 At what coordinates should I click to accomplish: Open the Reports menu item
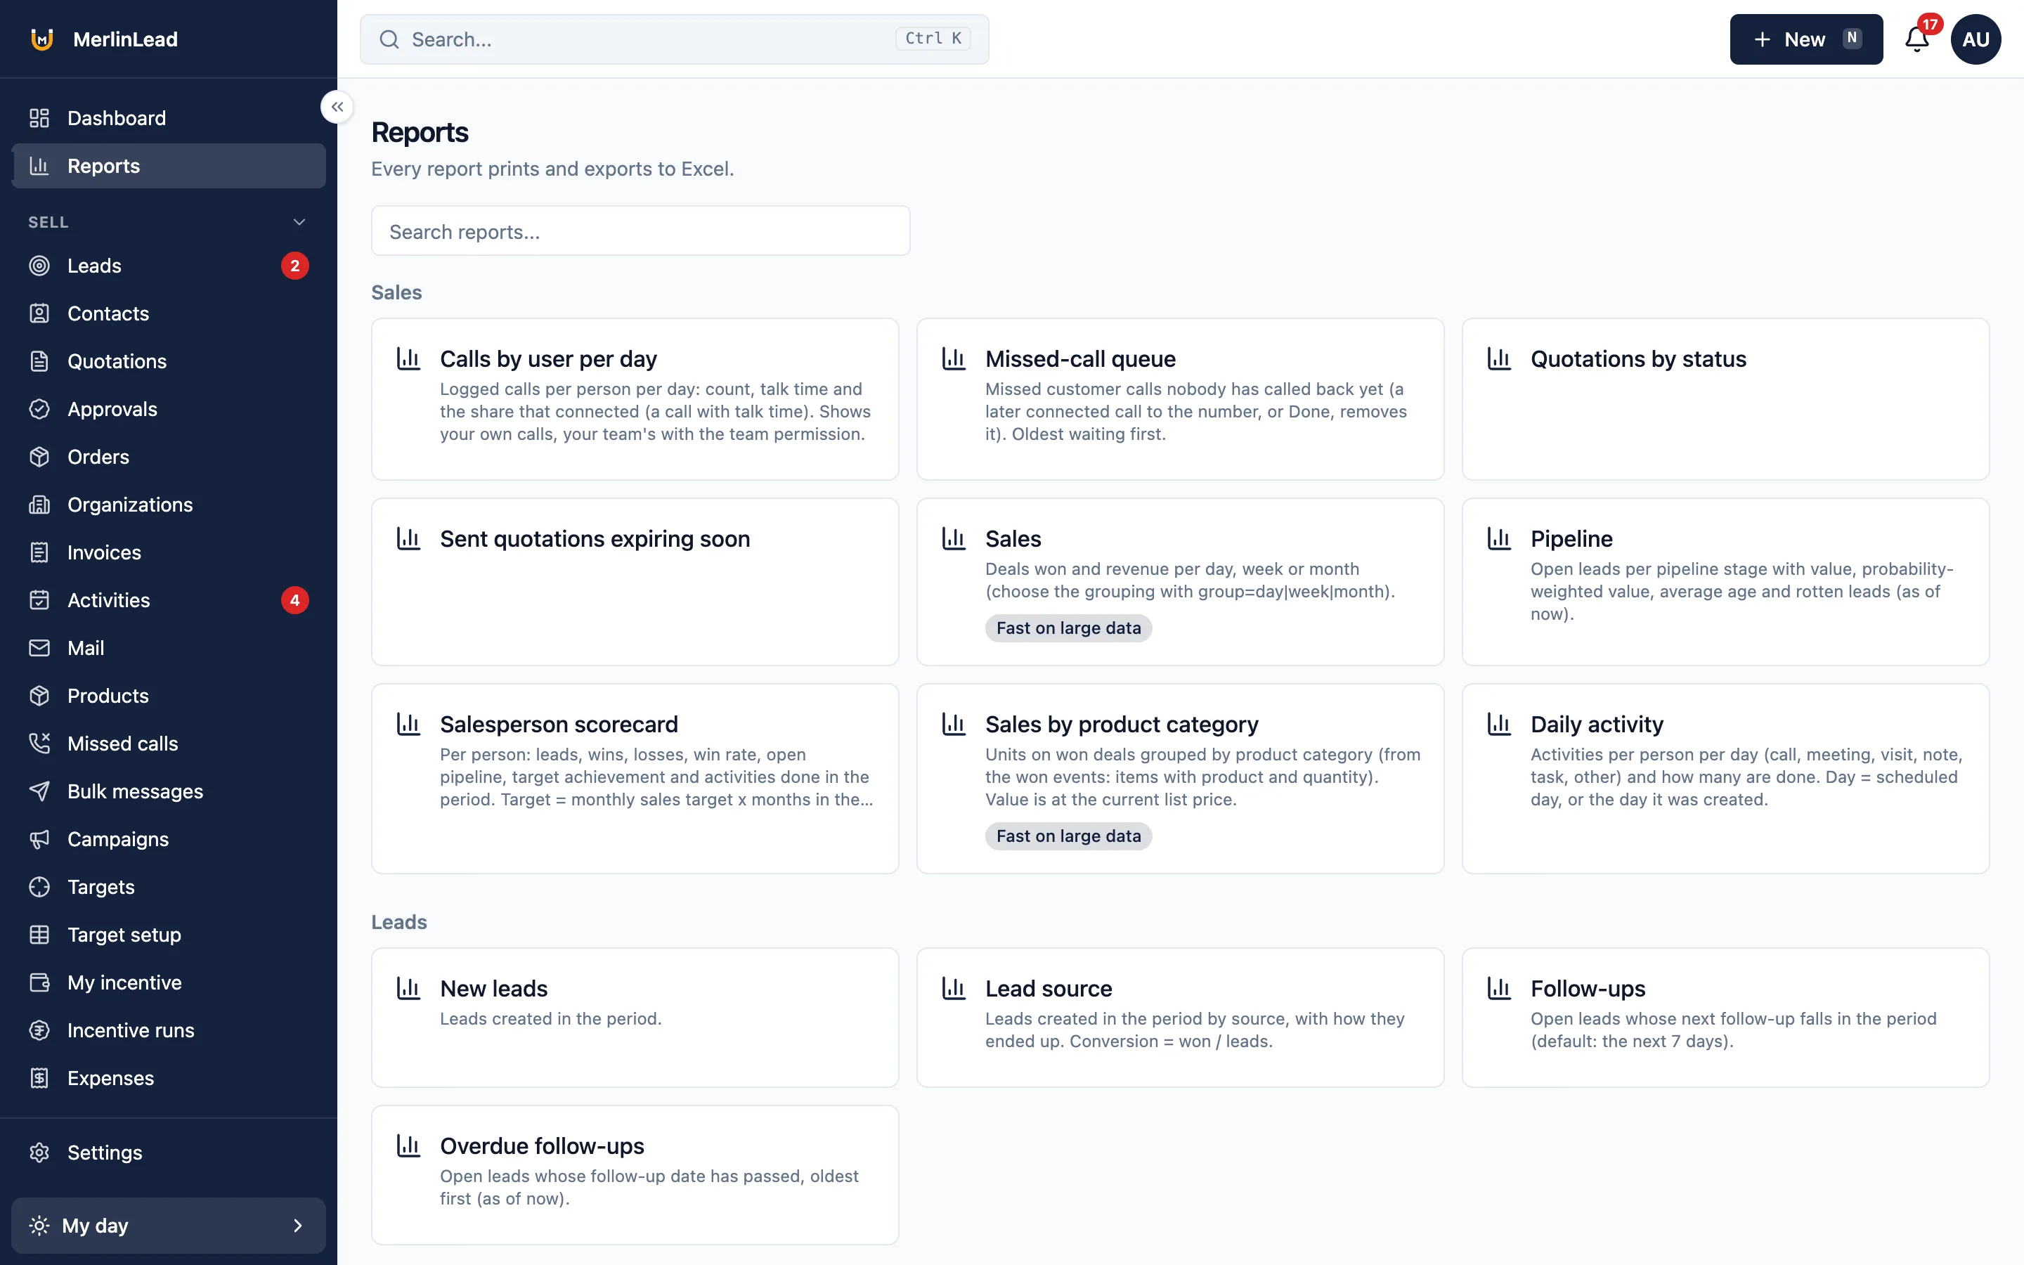tap(169, 166)
